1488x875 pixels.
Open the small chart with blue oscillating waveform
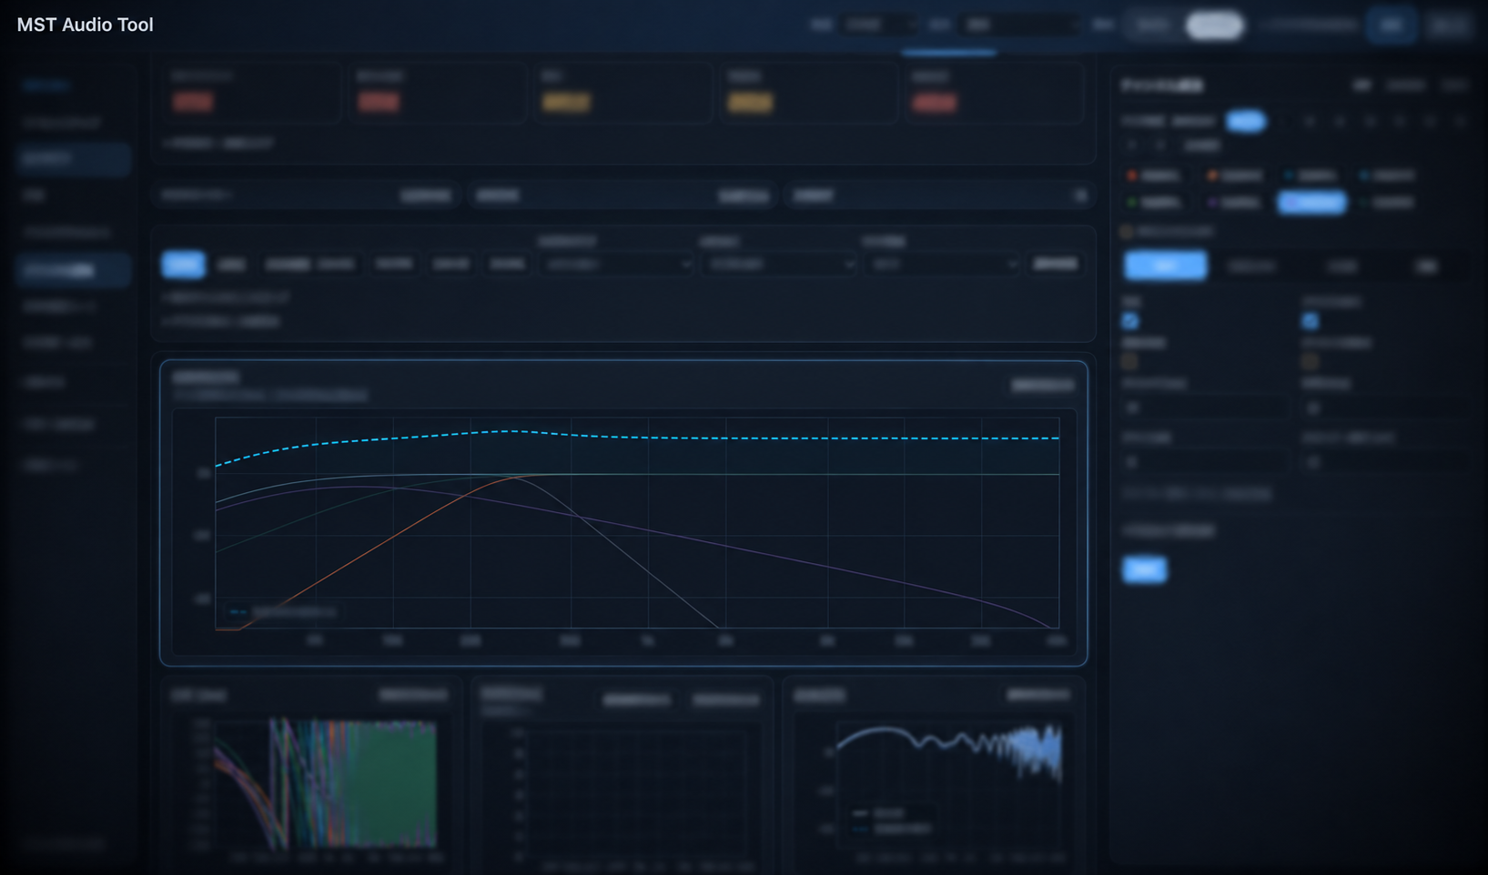[x=935, y=777]
